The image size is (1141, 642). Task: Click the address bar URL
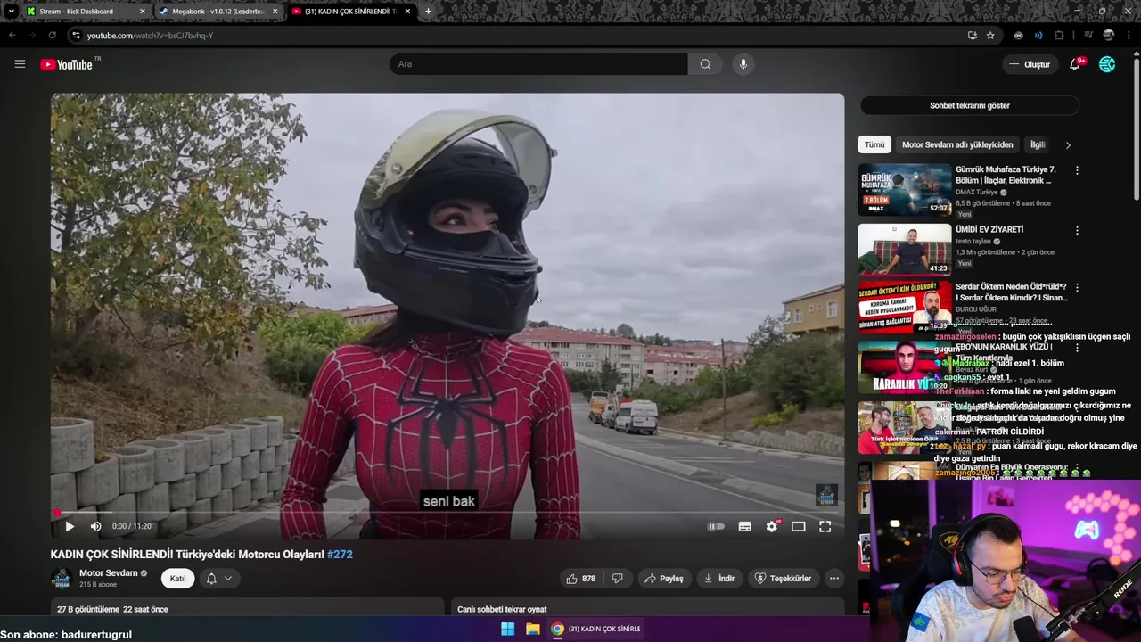[x=150, y=36]
